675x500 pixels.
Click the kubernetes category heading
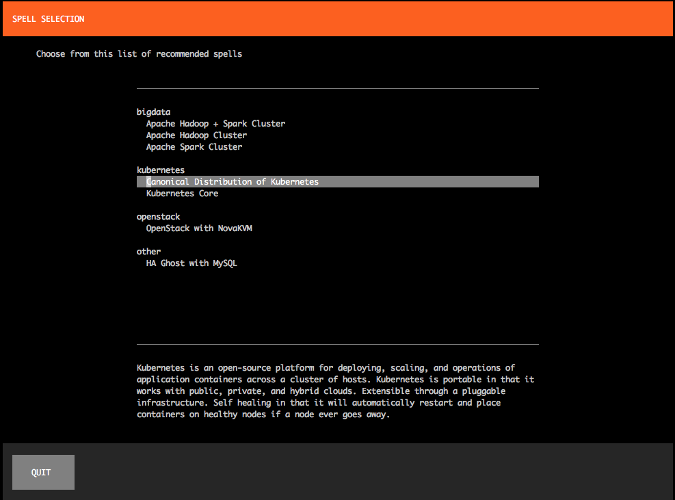tap(160, 170)
